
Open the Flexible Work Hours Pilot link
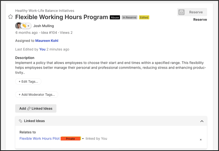(39, 139)
